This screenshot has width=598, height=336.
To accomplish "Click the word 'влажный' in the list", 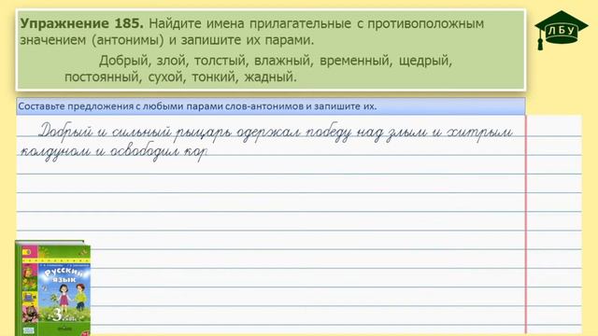I will point(283,61).
